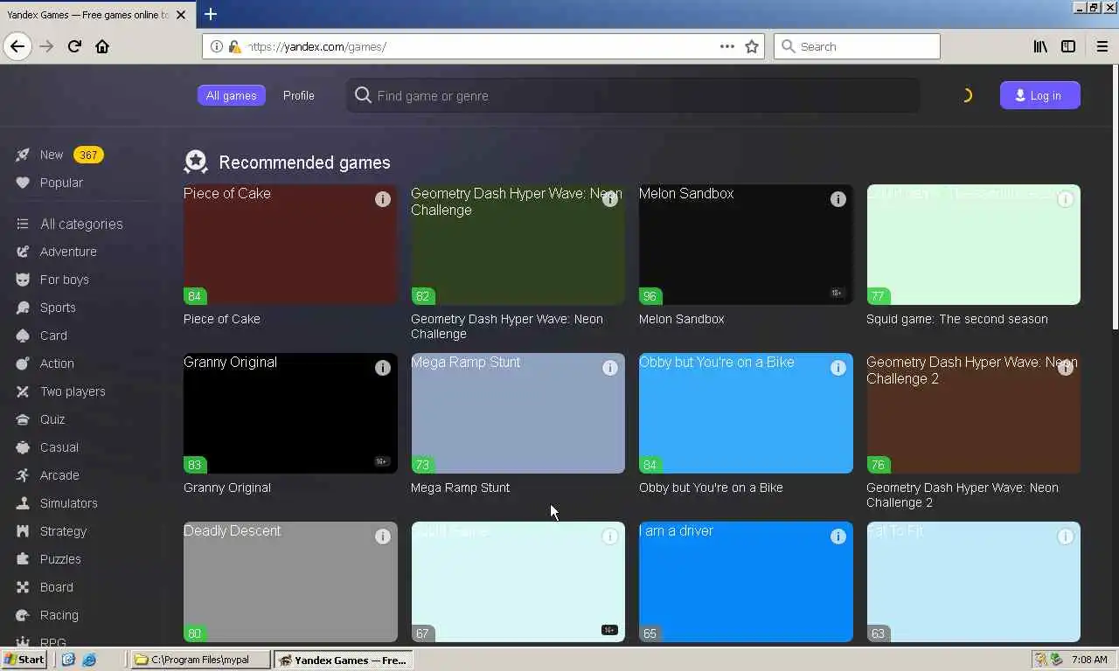Screen dimensions: 1119x671
Task: Open the C:\Program Files\mypal taskbar window
Action: [x=200, y=660]
